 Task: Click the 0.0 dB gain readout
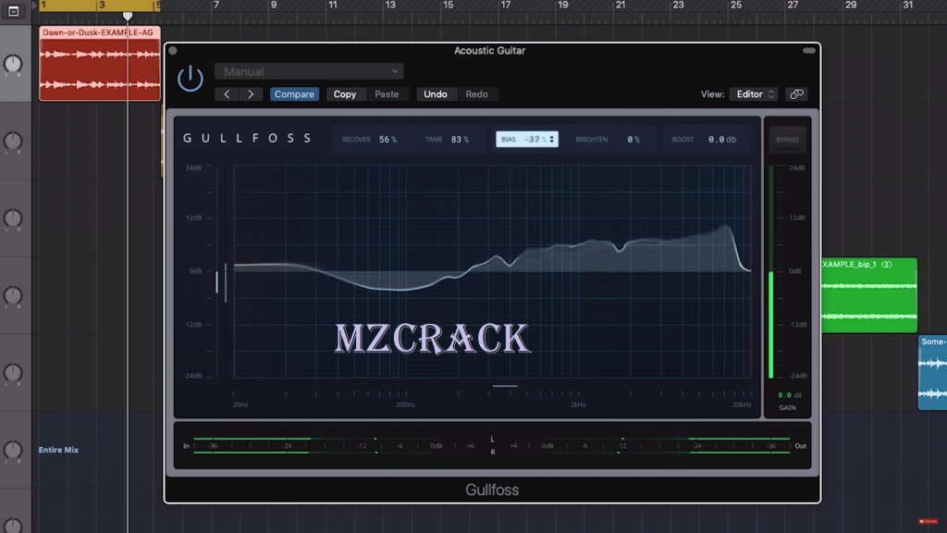[789, 395]
